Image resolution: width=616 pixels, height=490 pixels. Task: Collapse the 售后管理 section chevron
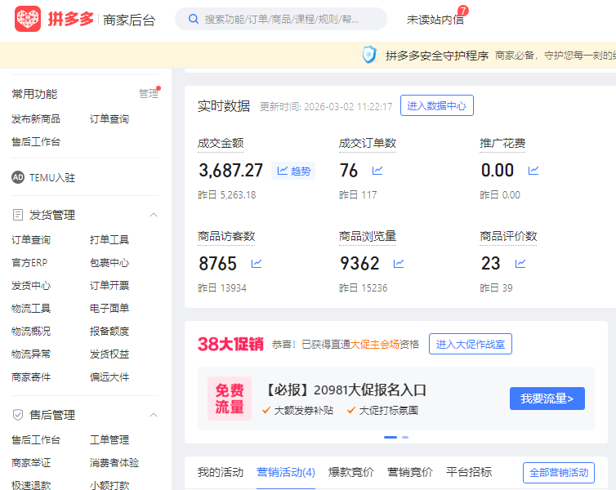[153, 415]
